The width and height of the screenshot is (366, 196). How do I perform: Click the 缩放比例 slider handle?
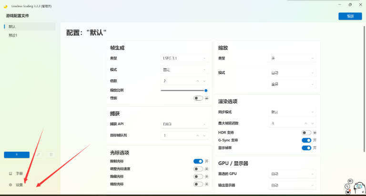[206, 90]
